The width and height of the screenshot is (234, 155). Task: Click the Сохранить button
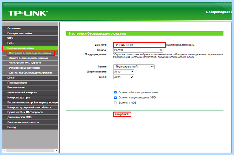(x=122, y=114)
